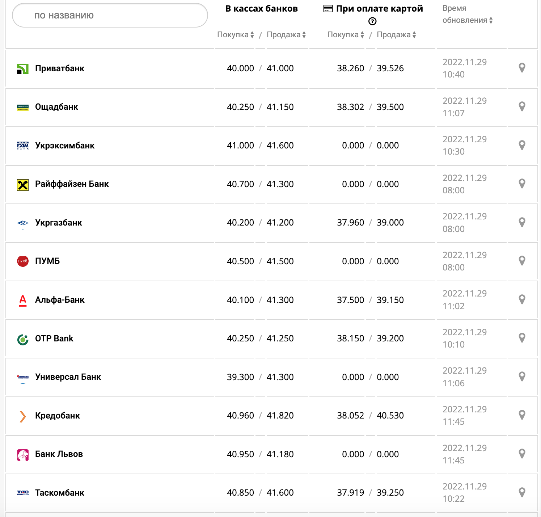Click the help question mark icon
The width and height of the screenshot is (541, 517).
click(x=372, y=21)
